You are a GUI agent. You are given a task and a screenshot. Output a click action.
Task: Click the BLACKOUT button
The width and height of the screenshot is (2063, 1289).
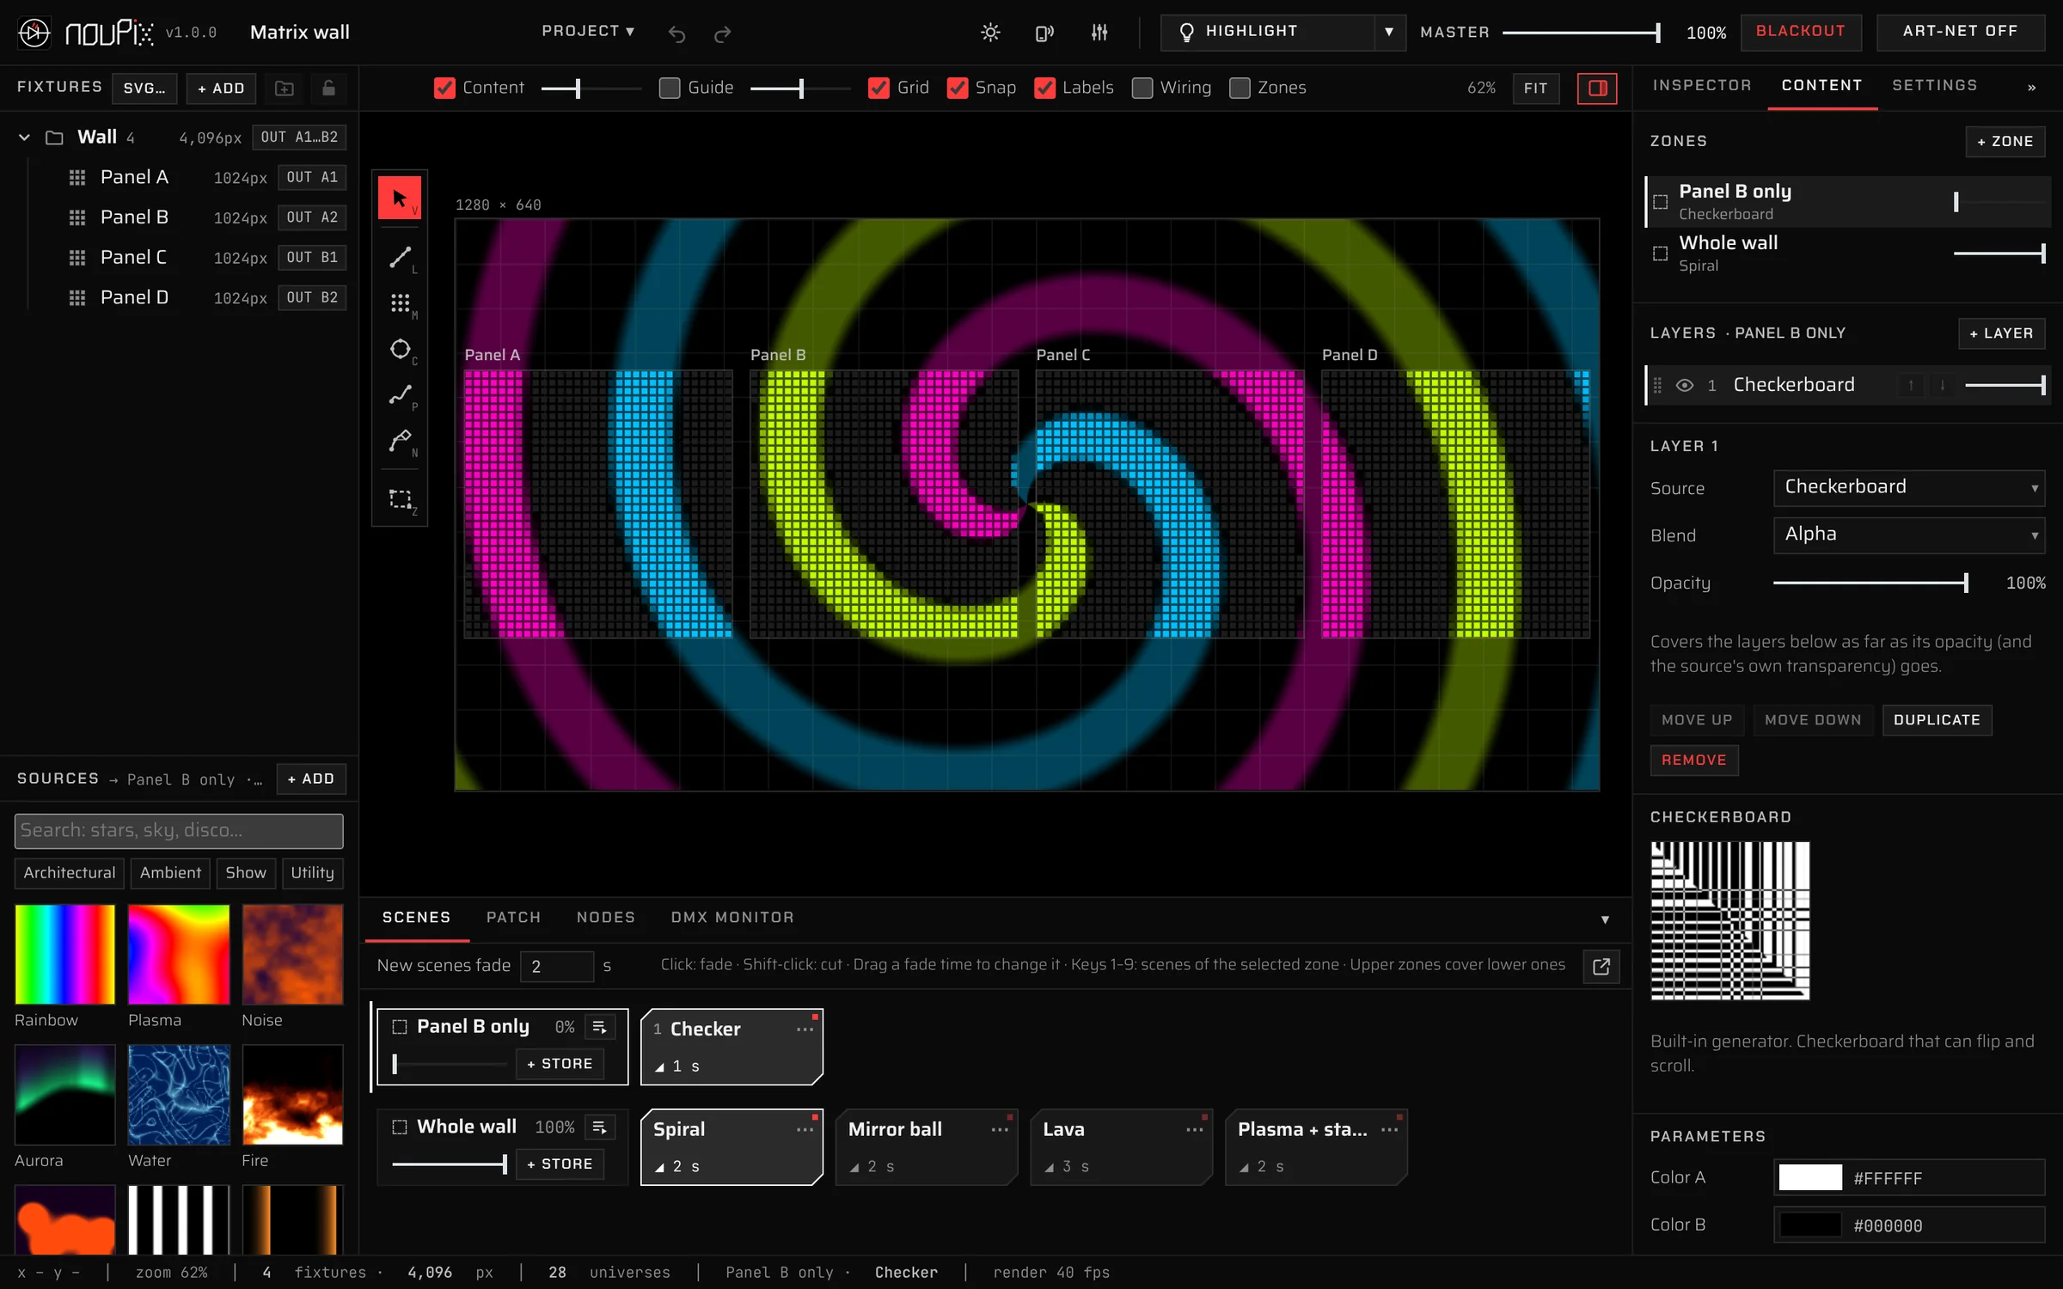[x=1801, y=32]
